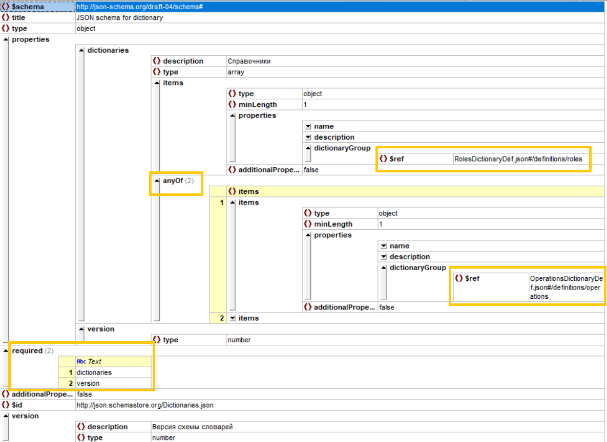Image resolution: width=607 pixels, height=442 pixels.
Task: Click braces icon beside $id
Action: pos(6,405)
